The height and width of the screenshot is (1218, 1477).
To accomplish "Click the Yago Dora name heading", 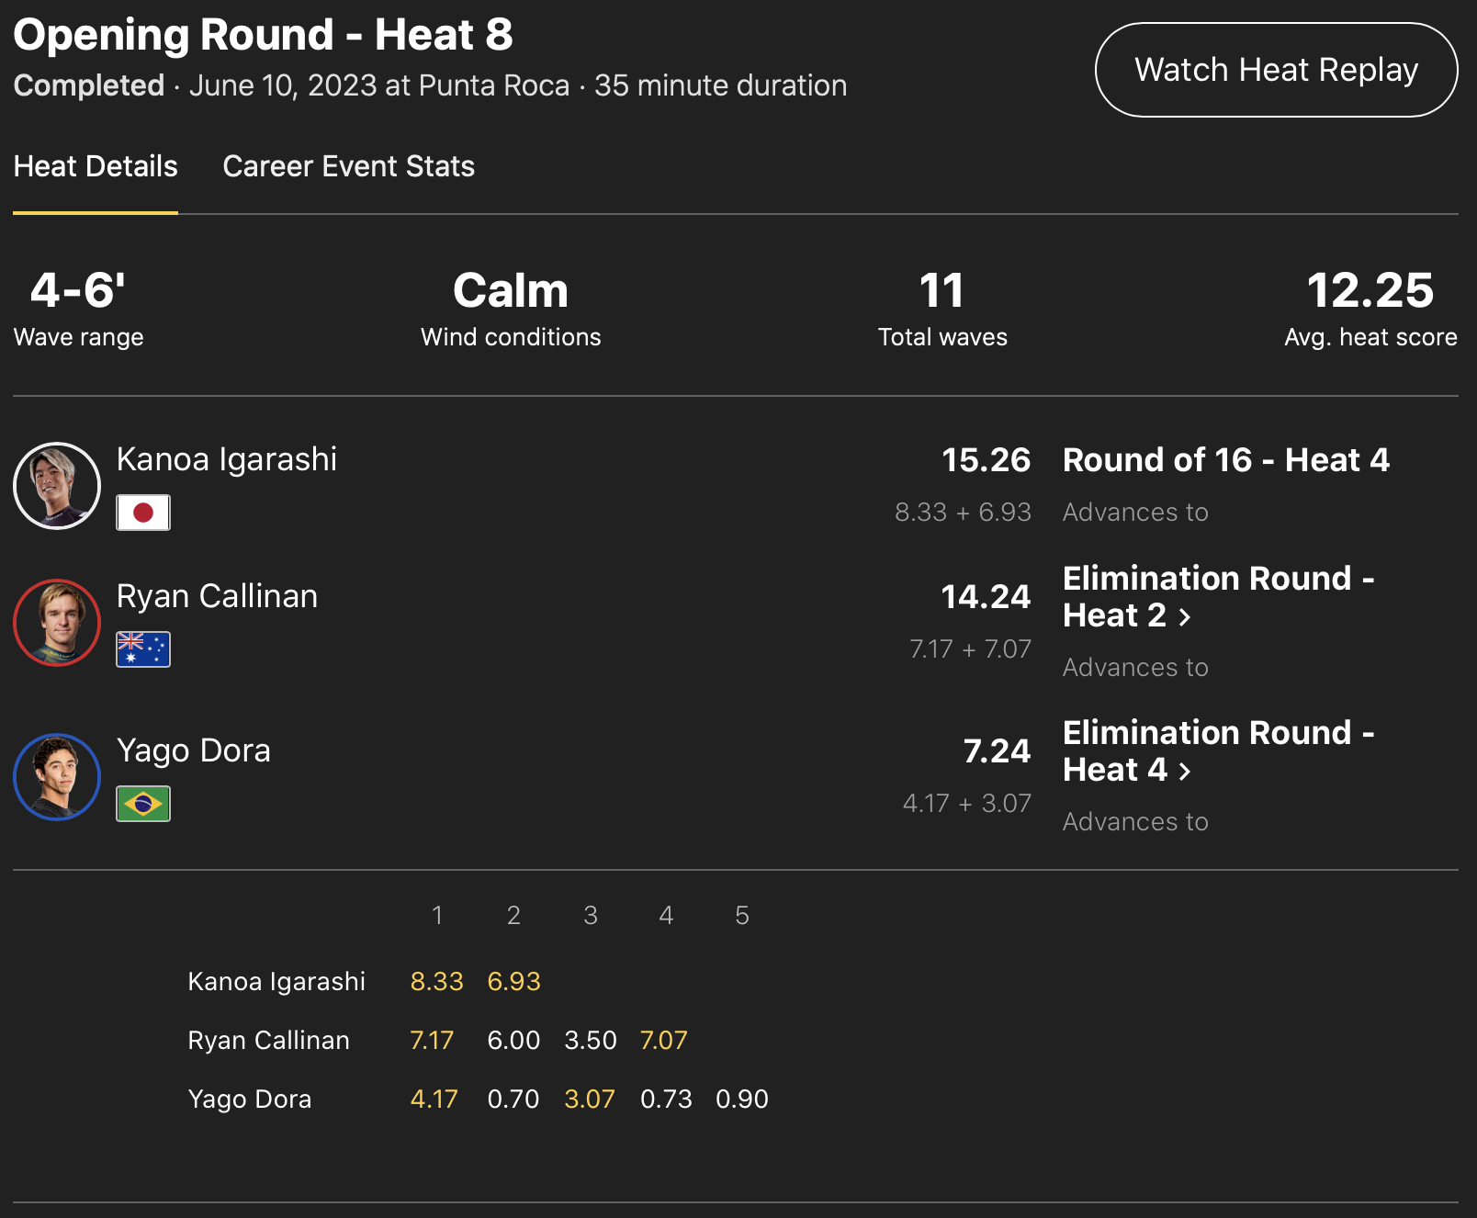I will pos(194,750).
